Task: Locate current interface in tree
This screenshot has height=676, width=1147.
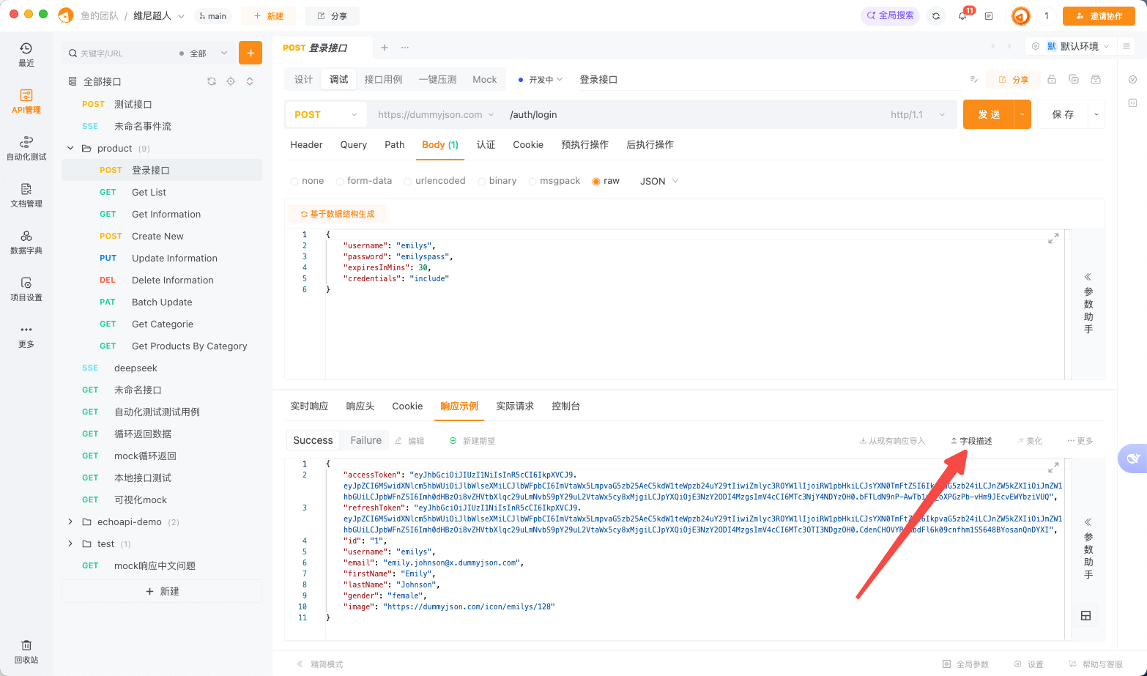Action: click(x=231, y=81)
